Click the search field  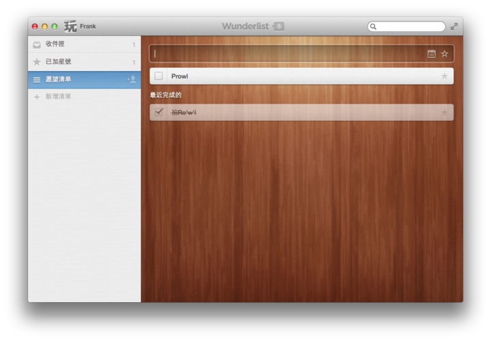point(410,27)
